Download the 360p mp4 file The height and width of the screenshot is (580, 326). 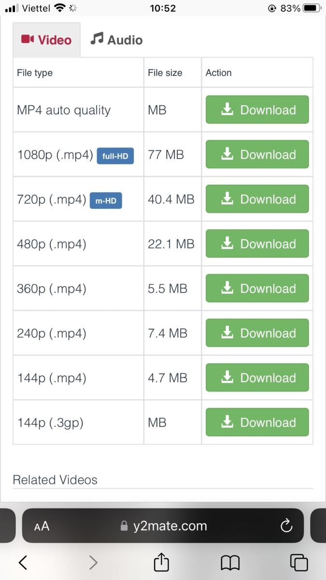(x=257, y=288)
